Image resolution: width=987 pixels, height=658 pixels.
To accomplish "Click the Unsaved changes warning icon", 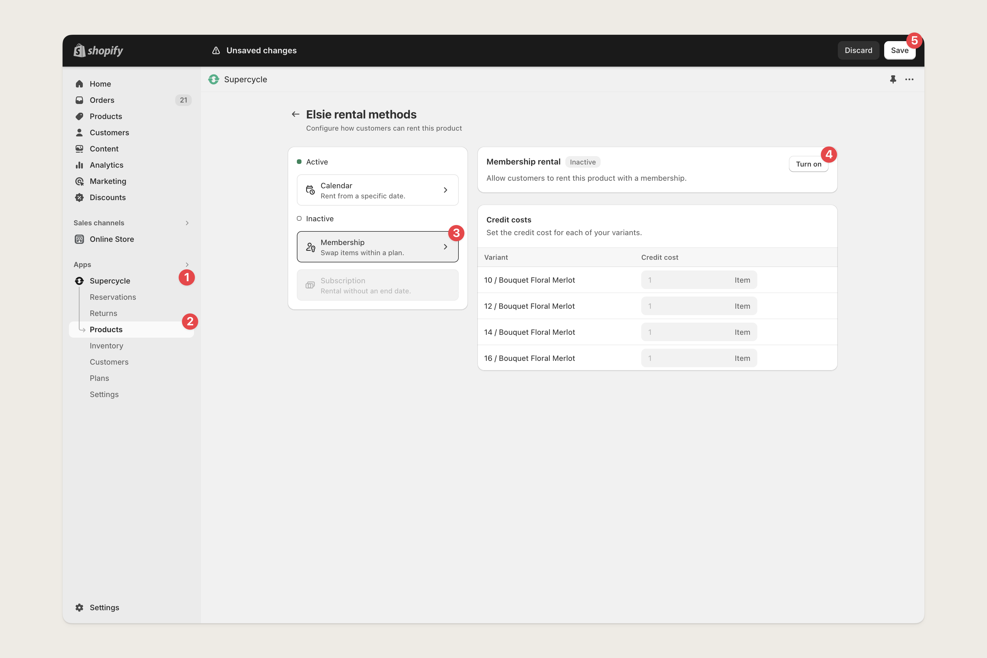I will click(216, 50).
